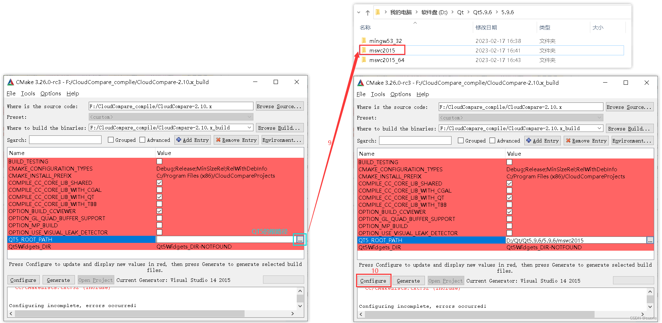Screen dimensions: 662x323
Task: Enable Grouped checkbox in right window
Action: pyautogui.click(x=461, y=141)
